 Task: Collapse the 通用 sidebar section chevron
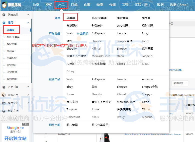click(28, 23)
